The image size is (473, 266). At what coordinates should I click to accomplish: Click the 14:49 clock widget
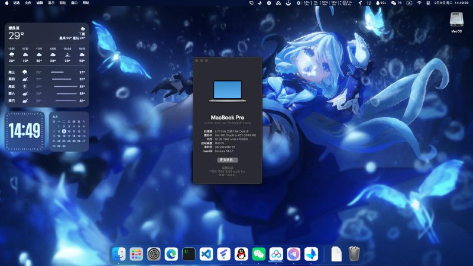24,131
